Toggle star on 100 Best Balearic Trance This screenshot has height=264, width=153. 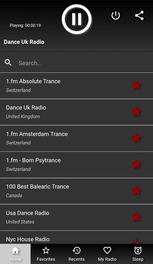point(136,190)
